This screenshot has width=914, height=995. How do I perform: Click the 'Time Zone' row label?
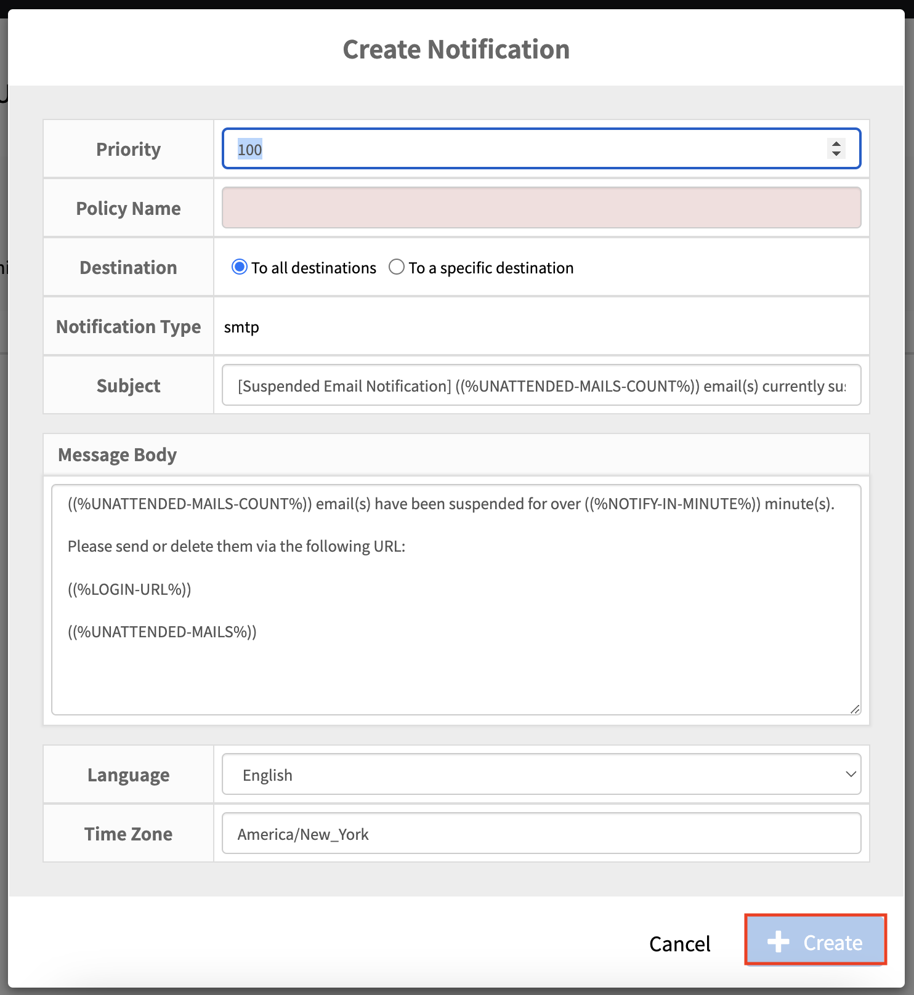point(128,834)
